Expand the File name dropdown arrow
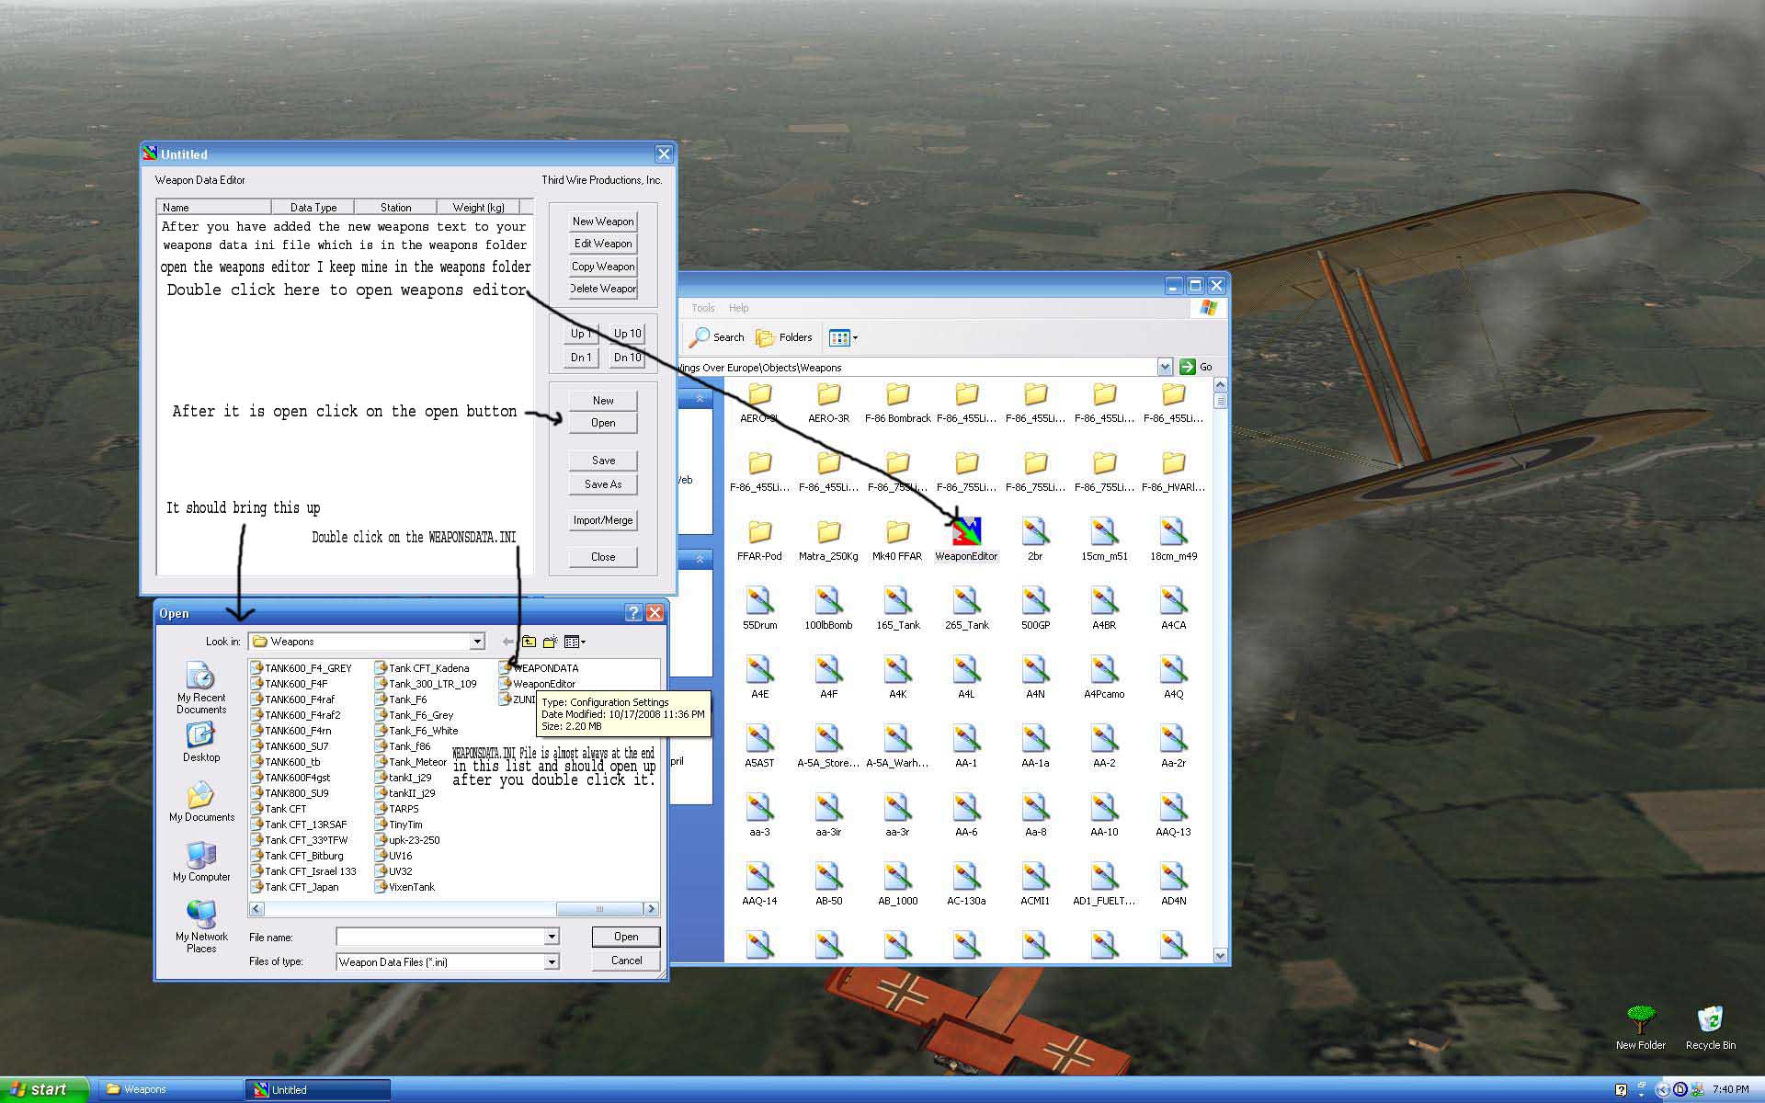The width and height of the screenshot is (1765, 1103). pyautogui.click(x=552, y=937)
